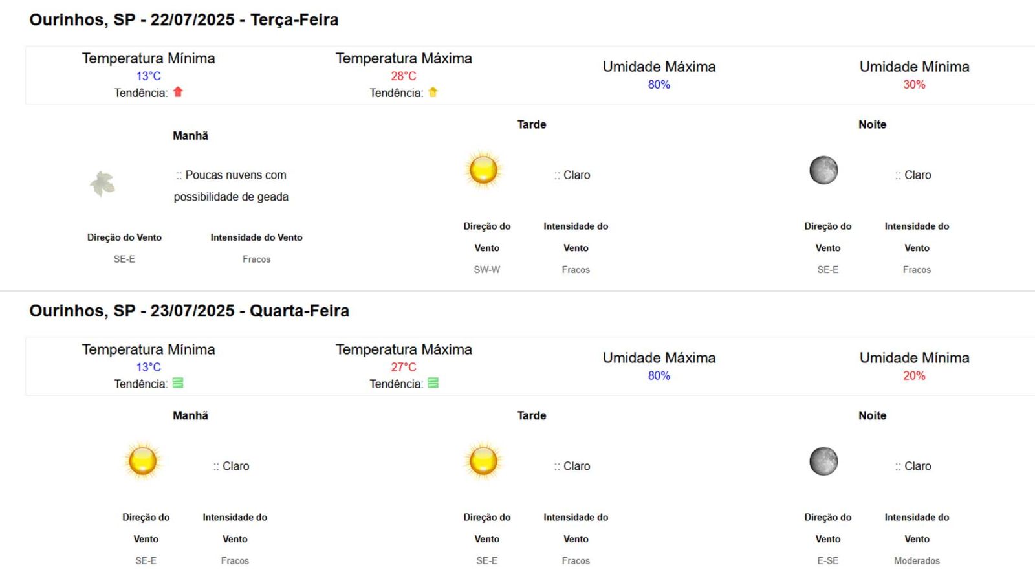
Task: Click the 30% minimum humidity value
Action: click(914, 84)
